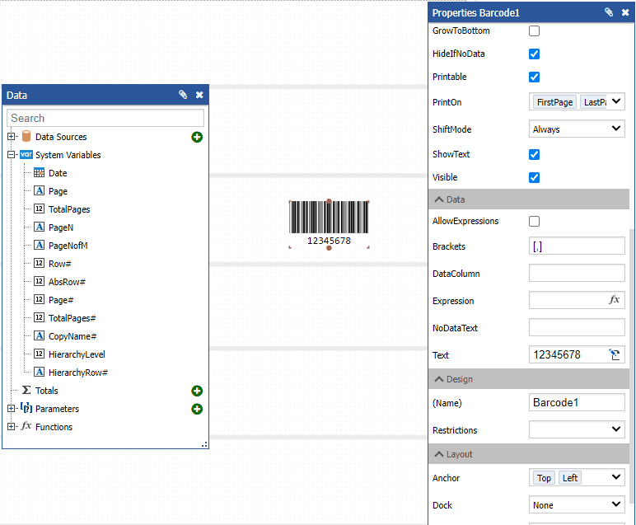Pin the Properties Barcode1 panel

pos(609,12)
